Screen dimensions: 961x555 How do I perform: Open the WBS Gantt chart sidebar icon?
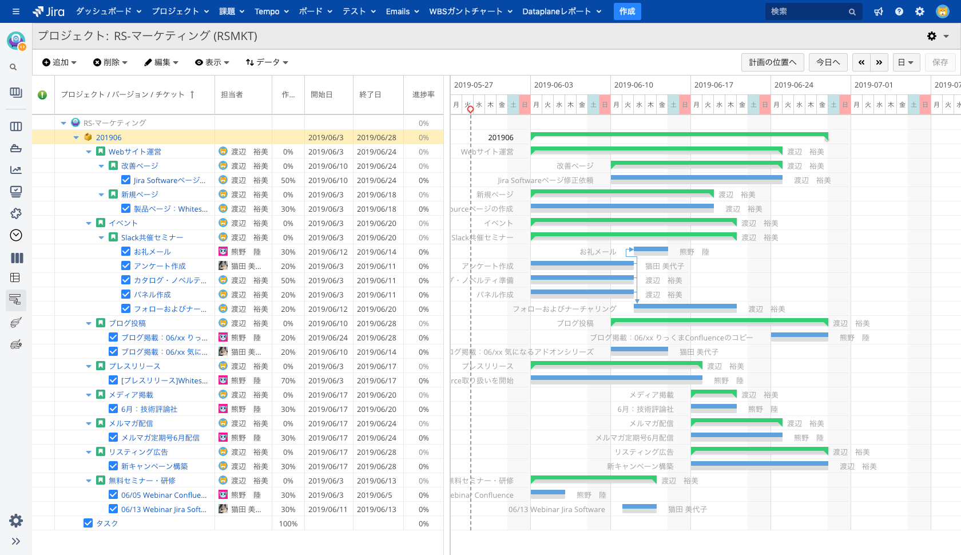[15, 299]
